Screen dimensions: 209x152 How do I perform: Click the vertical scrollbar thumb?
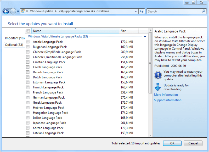pyautogui.click(x=150, y=63)
